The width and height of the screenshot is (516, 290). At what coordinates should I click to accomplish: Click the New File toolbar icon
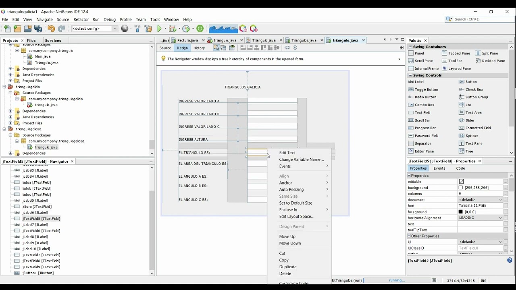pos(8,29)
